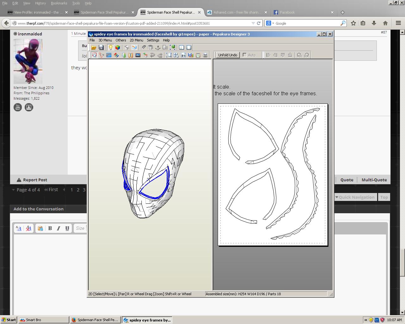Screen dimensions: 405x324
Task: Click the gray cube icon in Pepakura toolbar
Action: click(127, 47)
